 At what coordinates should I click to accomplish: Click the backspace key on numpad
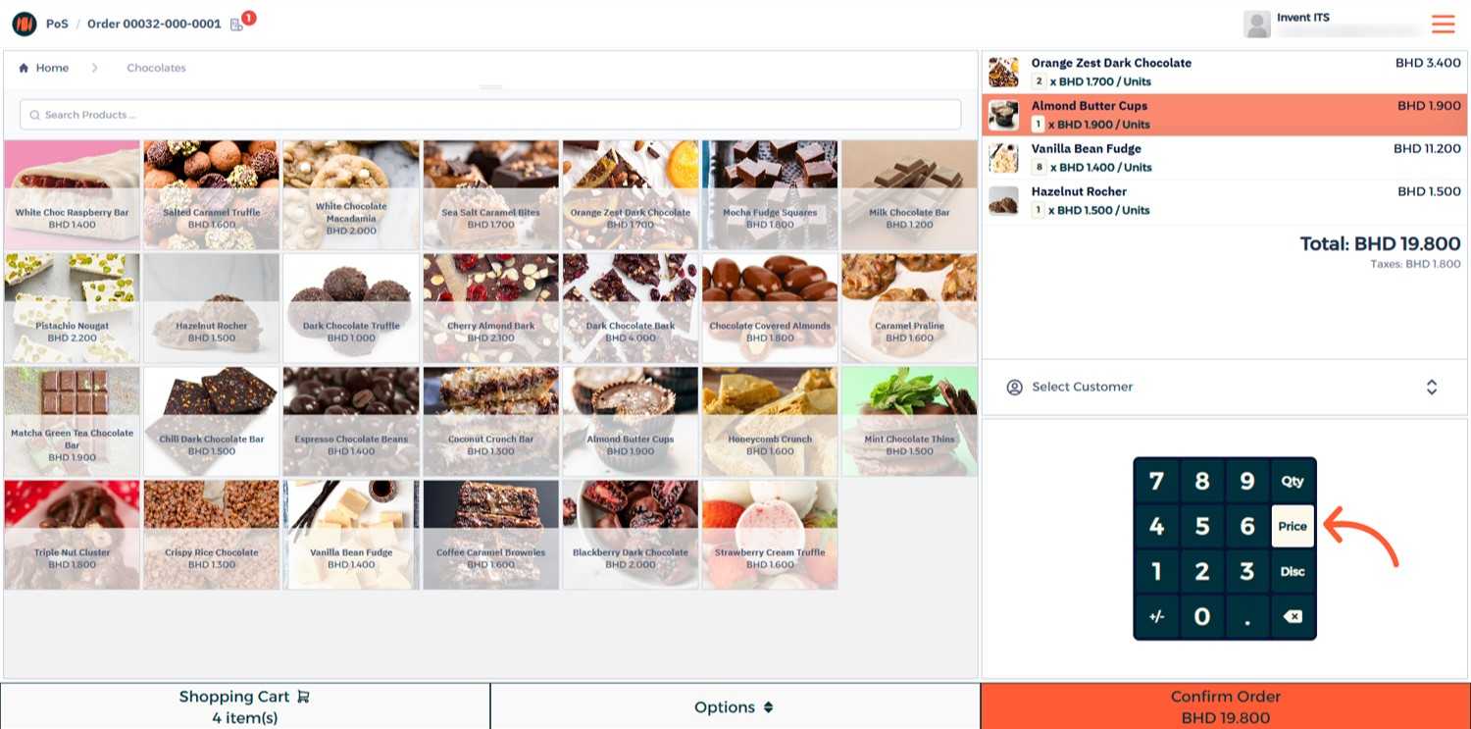click(x=1293, y=616)
